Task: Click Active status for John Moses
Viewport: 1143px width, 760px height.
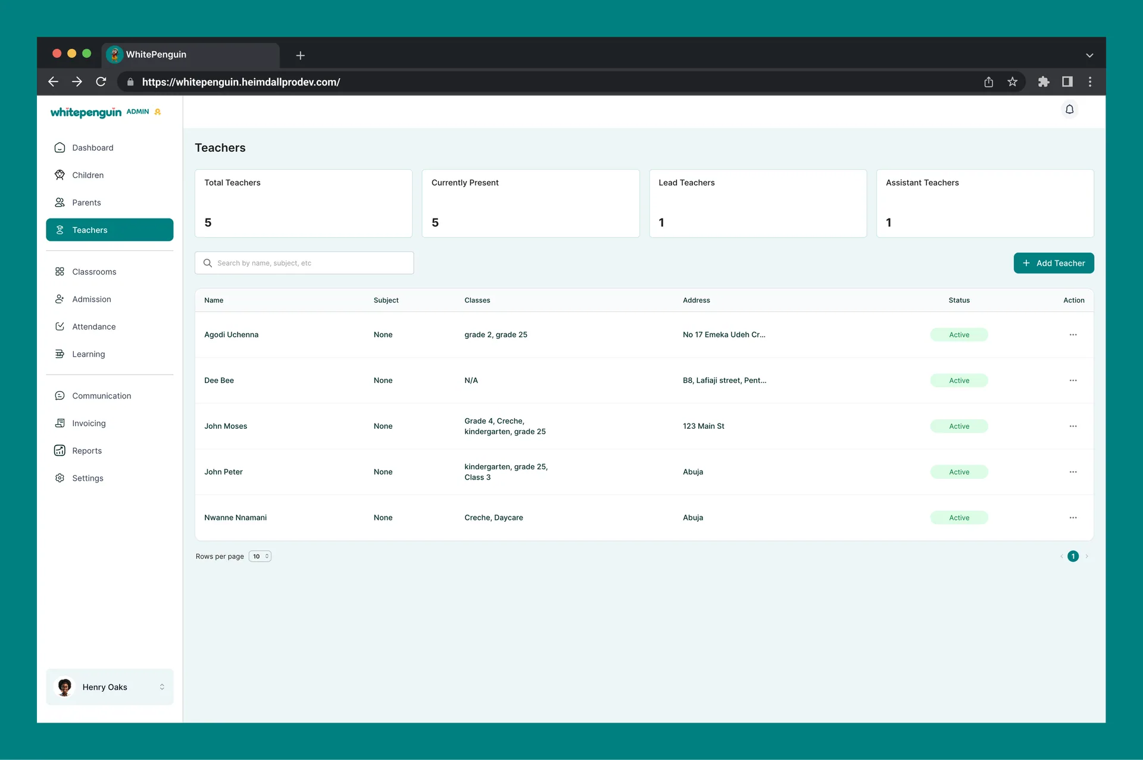Action: 959,426
